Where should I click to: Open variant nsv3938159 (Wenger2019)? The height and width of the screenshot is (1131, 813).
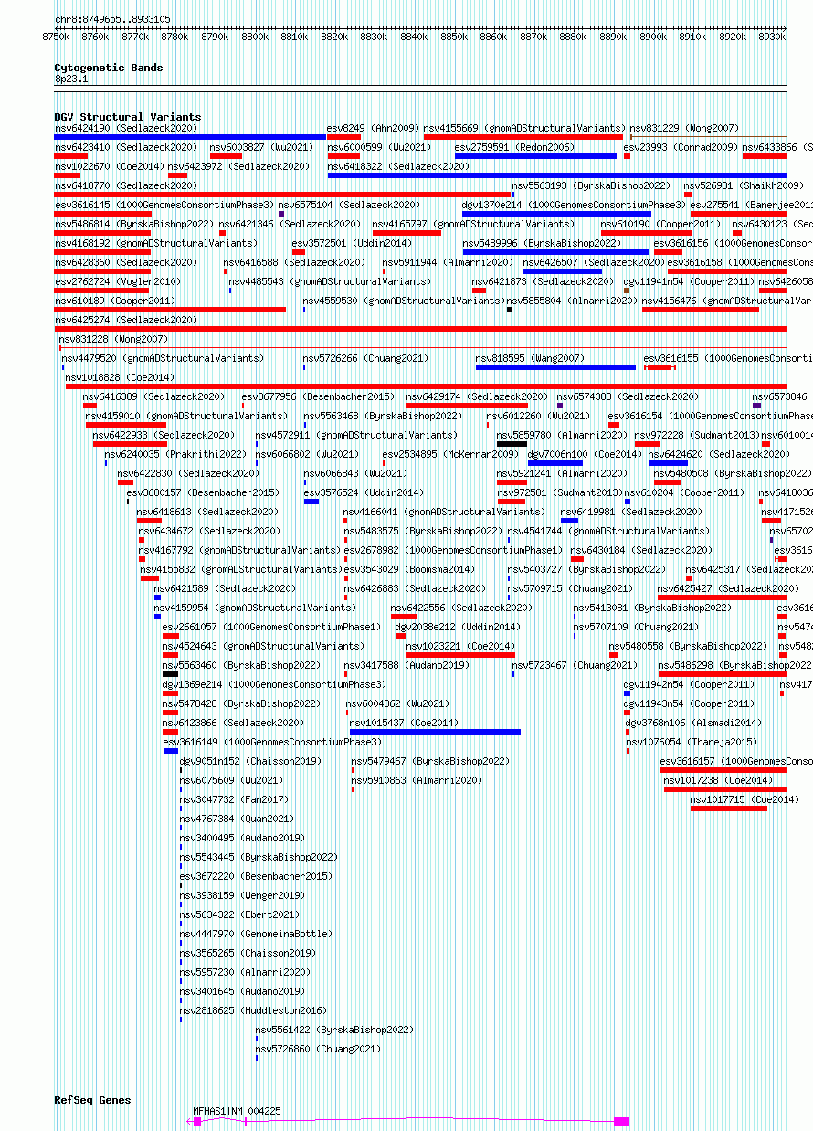(242, 895)
